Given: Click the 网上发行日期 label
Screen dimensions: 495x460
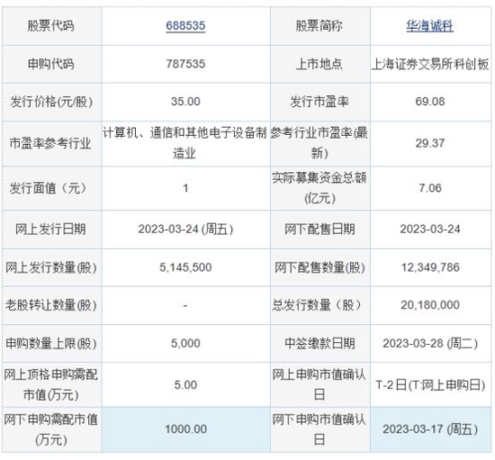Looking at the screenshot, I should [50, 230].
